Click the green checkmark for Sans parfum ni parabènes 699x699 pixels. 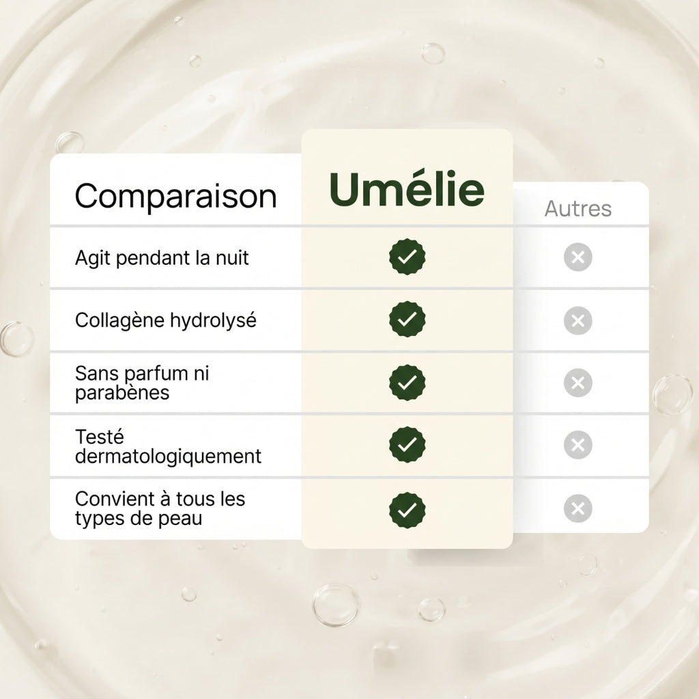click(x=407, y=382)
